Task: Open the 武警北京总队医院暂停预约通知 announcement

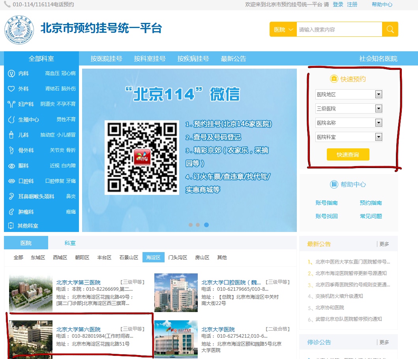Action: pos(349,319)
